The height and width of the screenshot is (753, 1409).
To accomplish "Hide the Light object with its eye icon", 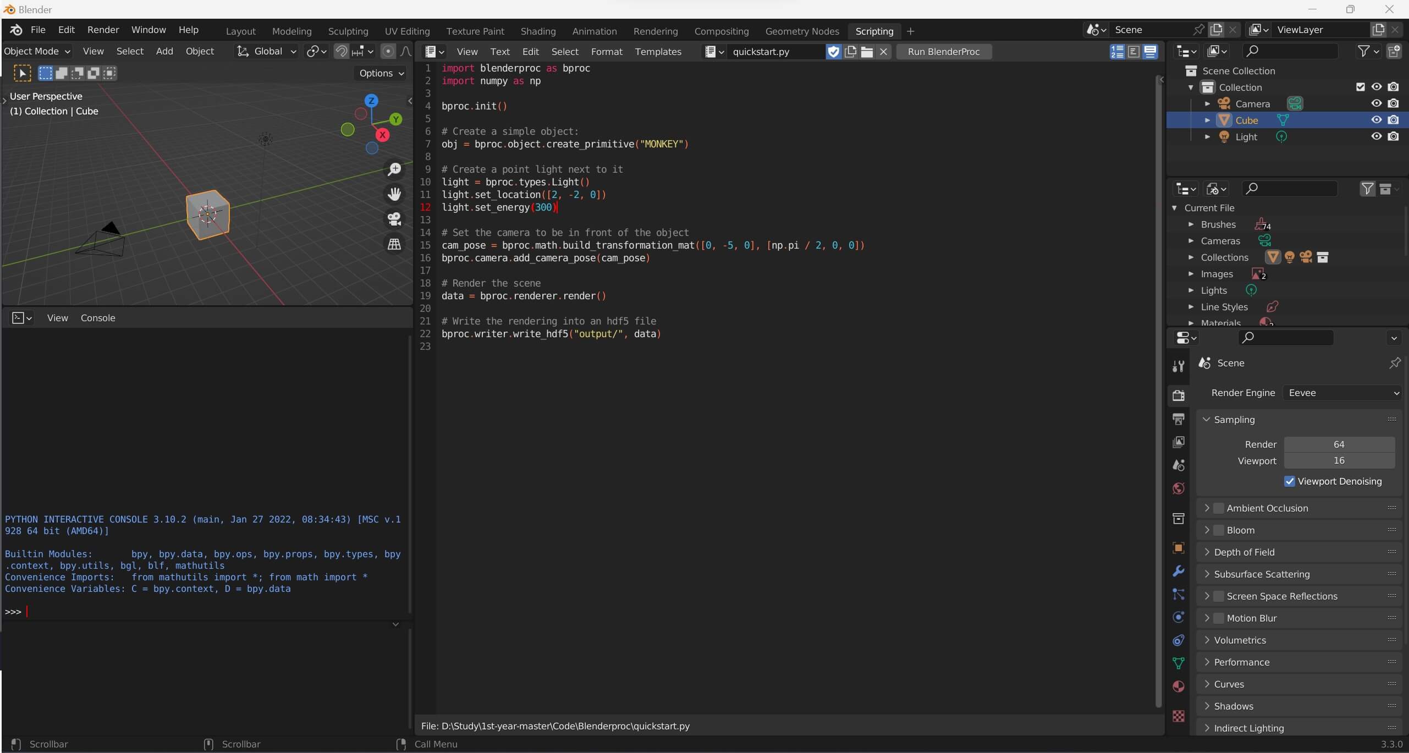I will 1377,136.
